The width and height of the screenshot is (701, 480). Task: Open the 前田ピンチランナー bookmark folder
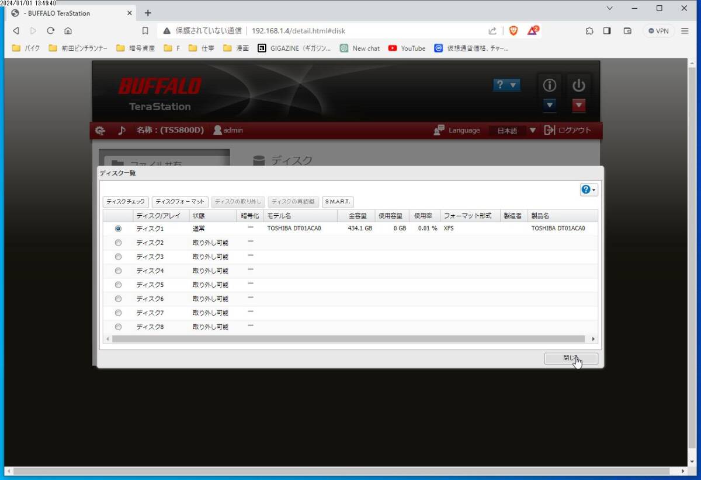pos(78,48)
